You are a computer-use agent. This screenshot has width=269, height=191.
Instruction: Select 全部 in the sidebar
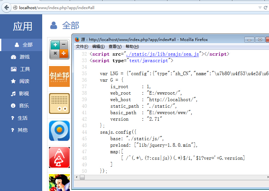[x=22, y=45]
